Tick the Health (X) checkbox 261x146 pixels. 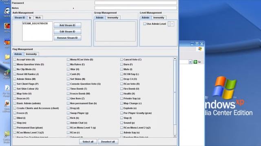point(122,94)
